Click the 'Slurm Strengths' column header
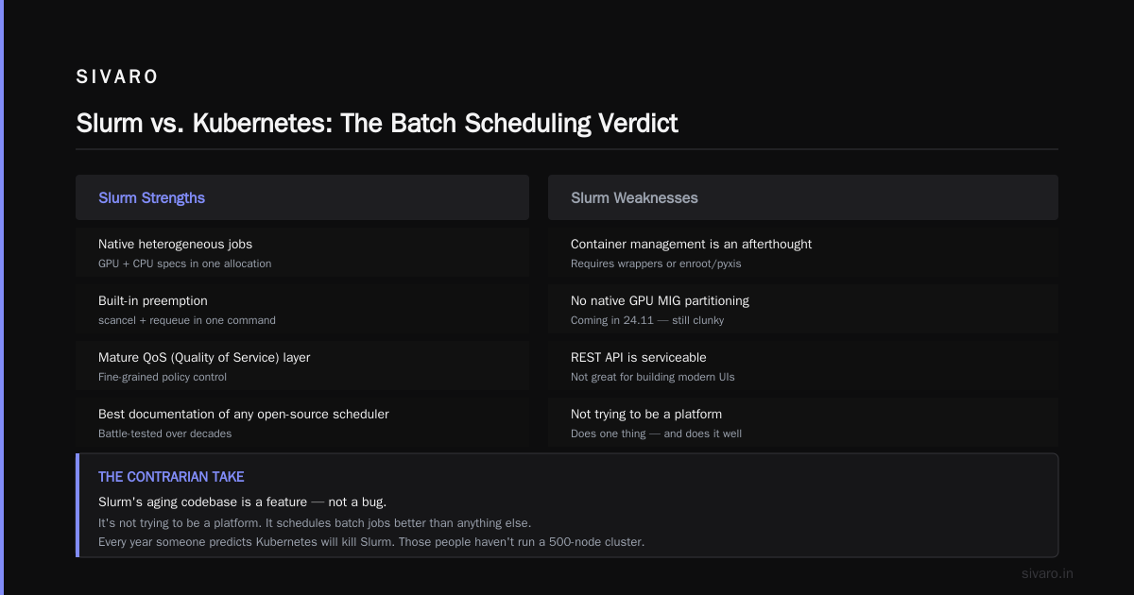The image size is (1134, 595). pyautogui.click(x=302, y=197)
